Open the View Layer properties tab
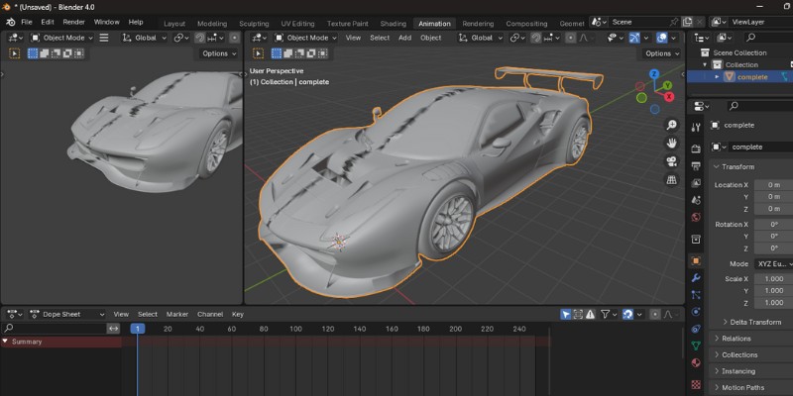The width and height of the screenshot is (793, 396). 696,182
